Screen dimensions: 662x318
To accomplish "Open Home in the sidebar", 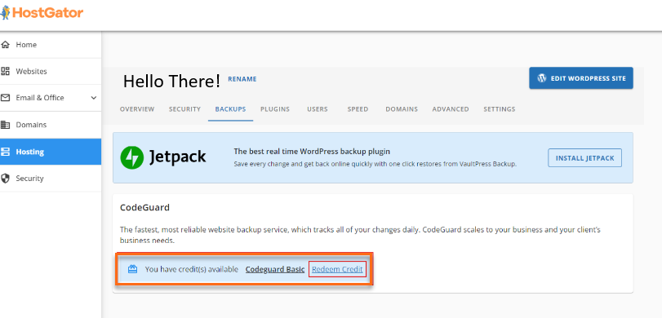I will point(51,44).
